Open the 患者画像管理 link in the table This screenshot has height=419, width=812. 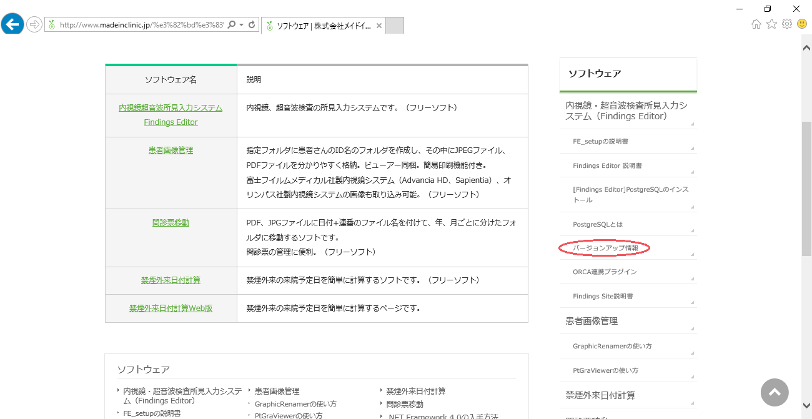click(171, 150)
